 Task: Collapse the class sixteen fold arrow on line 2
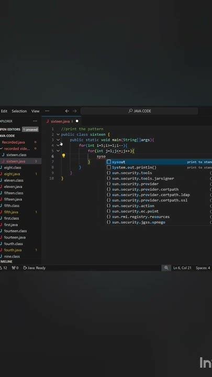[x=58, y=135]
